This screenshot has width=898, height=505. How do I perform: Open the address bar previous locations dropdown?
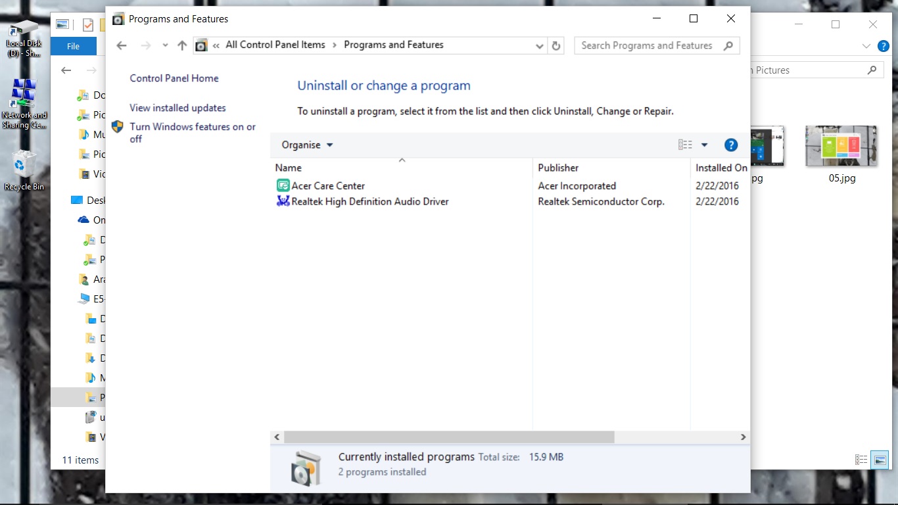pos(540,46)
